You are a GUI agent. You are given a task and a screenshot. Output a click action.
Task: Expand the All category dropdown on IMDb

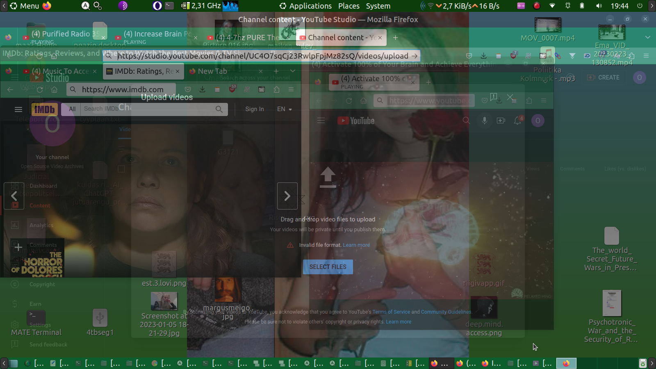point(72,109)
